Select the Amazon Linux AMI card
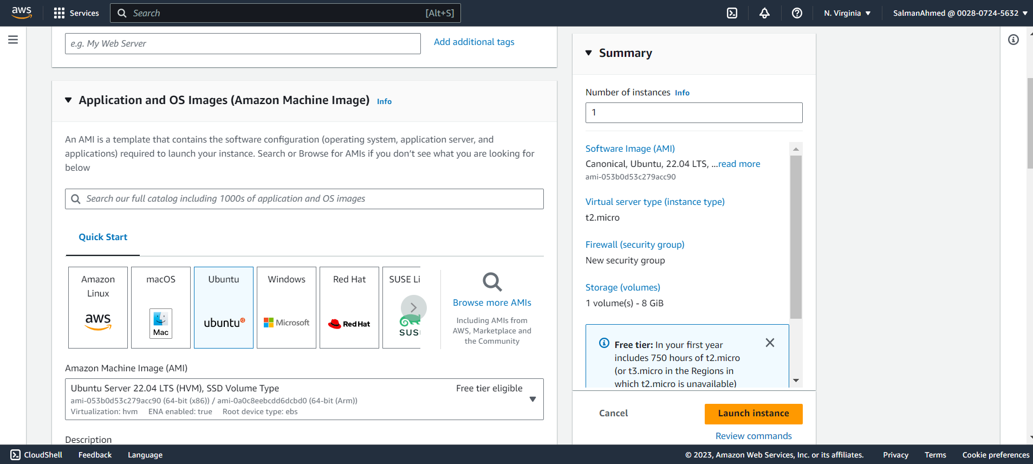This screenshot has height=464, width=1033. point(98,307)
